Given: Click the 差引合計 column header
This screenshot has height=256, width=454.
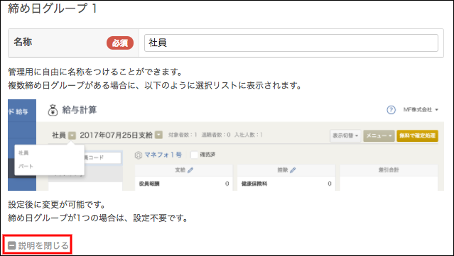Looking at the screenshot, I should pyautogui.click(x=389, y=170).
